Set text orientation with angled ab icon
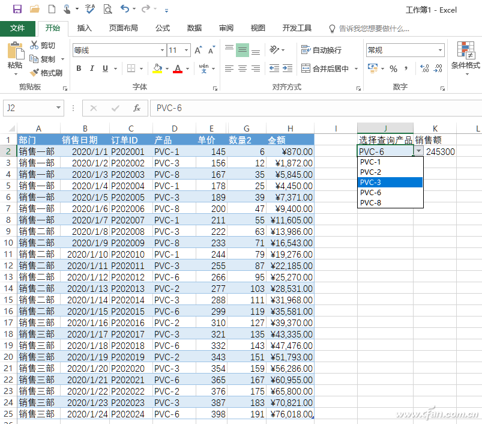Screen dimensions: 482x424 (274, 49)
